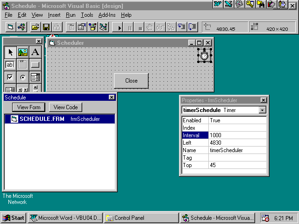Select the timer control on Scheduler form
Viewport: 299px width, 224px height.
point(204,56)
